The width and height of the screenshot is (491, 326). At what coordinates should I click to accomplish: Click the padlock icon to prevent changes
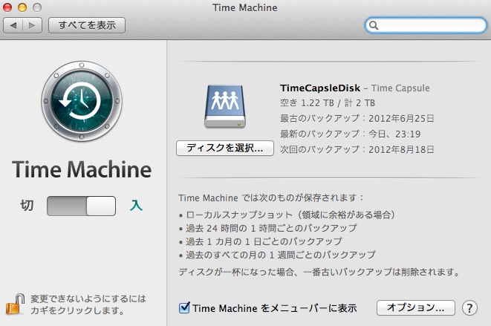[15, 304]
